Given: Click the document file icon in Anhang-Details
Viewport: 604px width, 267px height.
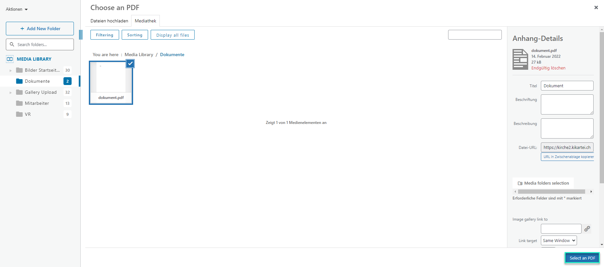Looking at the screenshot, I should point(520,59).
